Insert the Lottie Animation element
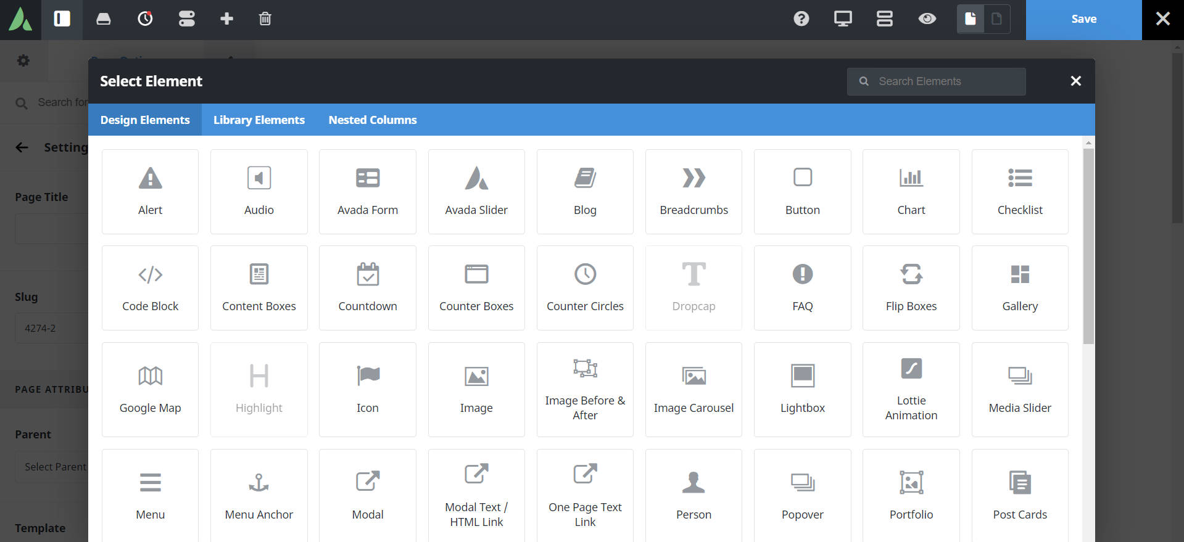The image size is (1184, 542). (x=911, y=390)
